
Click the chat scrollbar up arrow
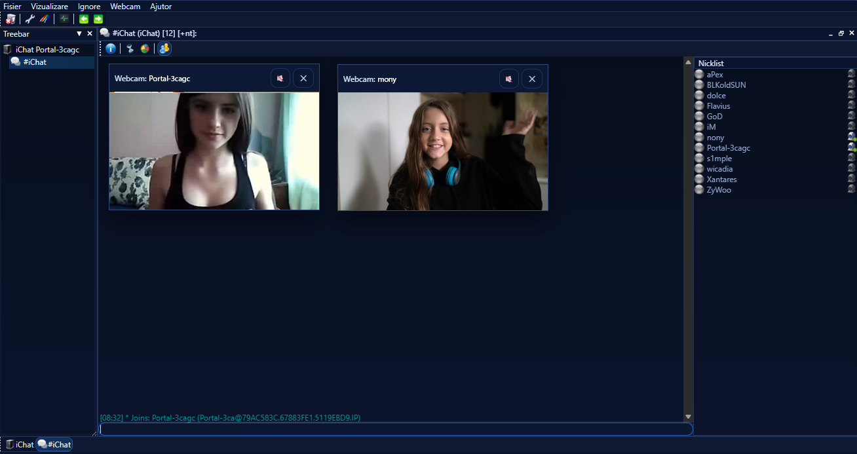[x=688, y=62]
